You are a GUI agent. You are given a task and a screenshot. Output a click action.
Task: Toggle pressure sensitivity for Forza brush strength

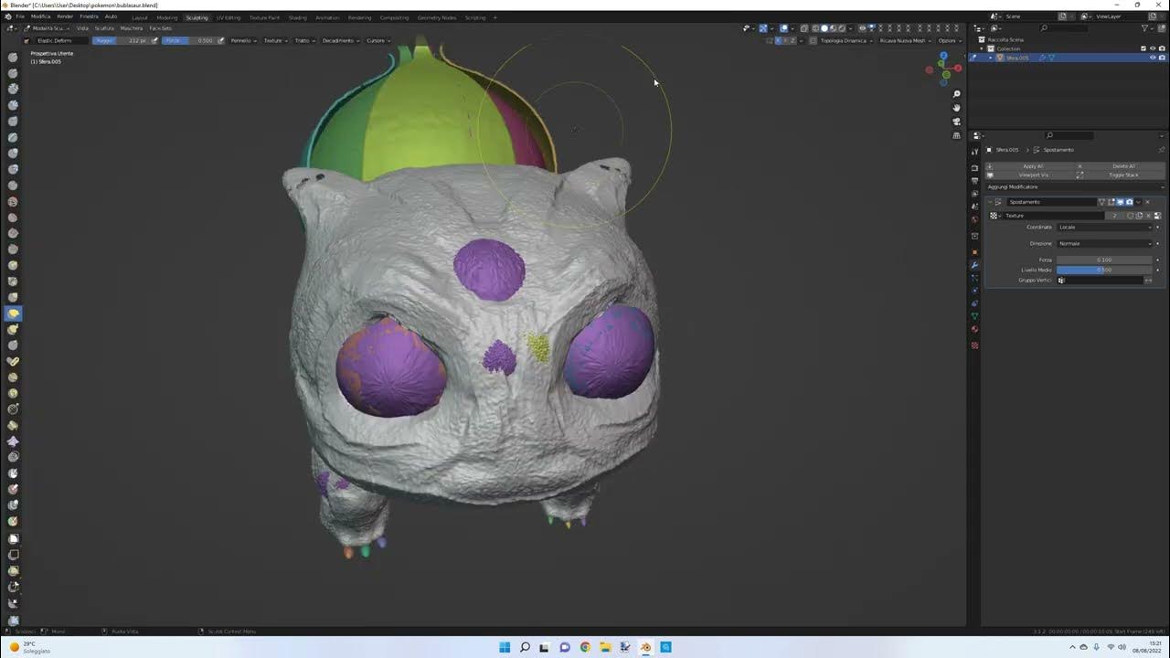tap(220, 40)
